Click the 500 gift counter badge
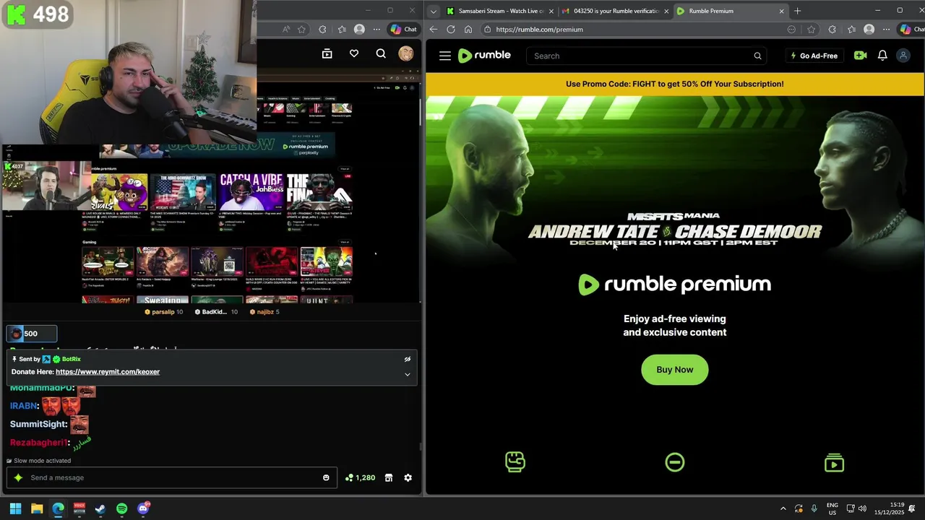 click(32, 334)
